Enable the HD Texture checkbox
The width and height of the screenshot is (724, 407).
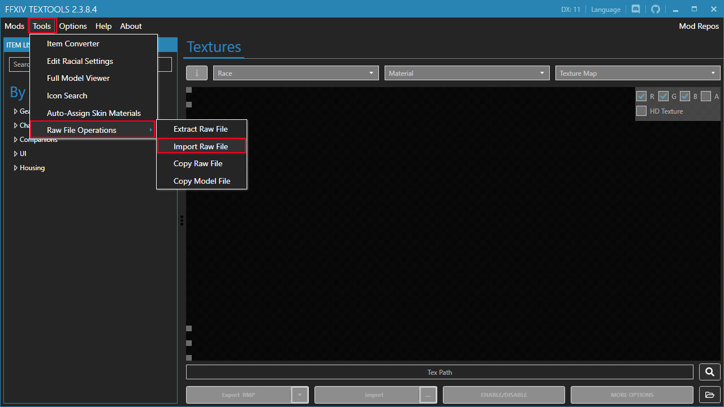click(x=641, y=111)
